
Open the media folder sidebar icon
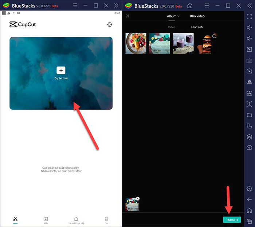click(249, 115)
